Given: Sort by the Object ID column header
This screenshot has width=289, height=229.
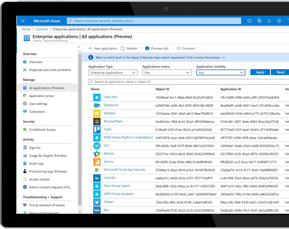Looking at the screenshot, I should (162, 89).
